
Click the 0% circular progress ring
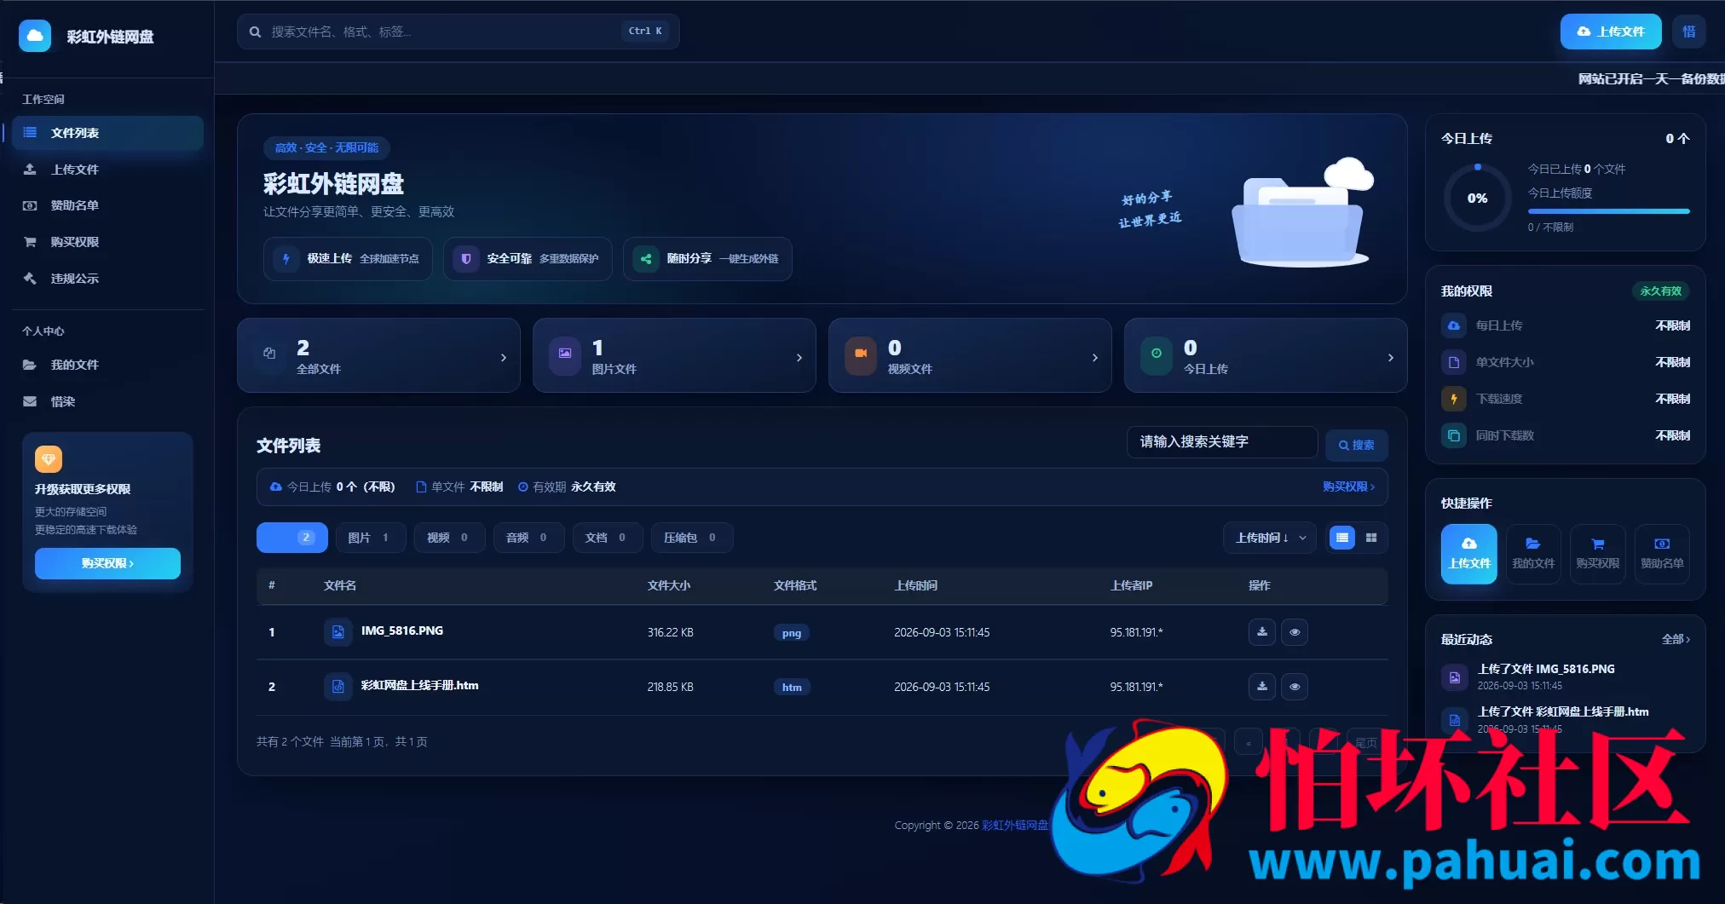tap(1478, 199)
